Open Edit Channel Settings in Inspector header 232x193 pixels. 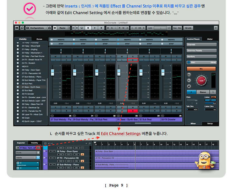point(38,148)
